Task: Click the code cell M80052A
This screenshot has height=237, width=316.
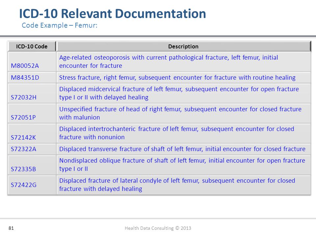Action: [32, 62]
